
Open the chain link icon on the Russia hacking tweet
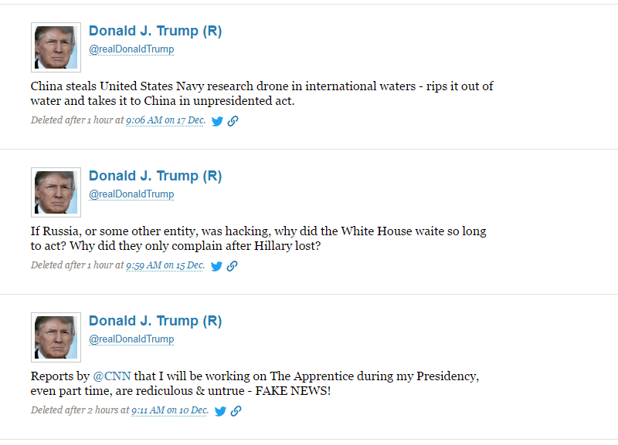(x=233, y=266)
